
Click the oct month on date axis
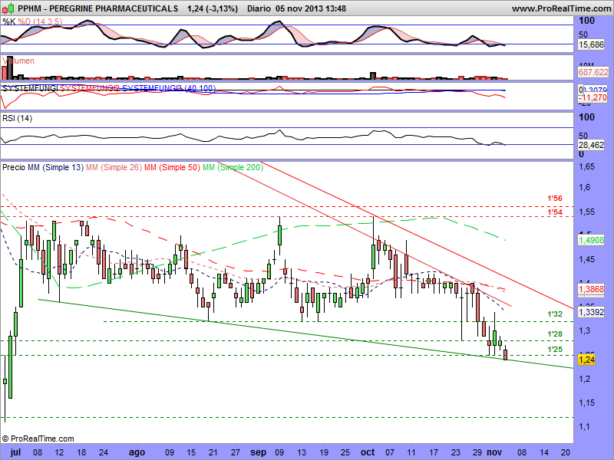(x=368, y=452)
